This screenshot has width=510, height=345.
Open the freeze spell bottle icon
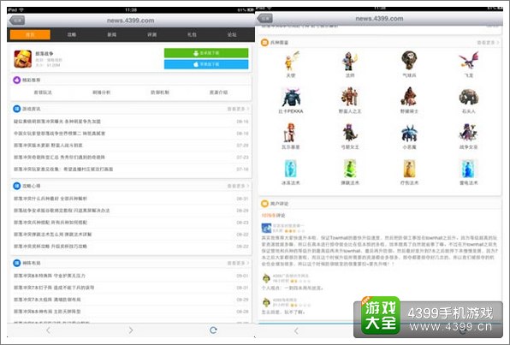point(291,169)
